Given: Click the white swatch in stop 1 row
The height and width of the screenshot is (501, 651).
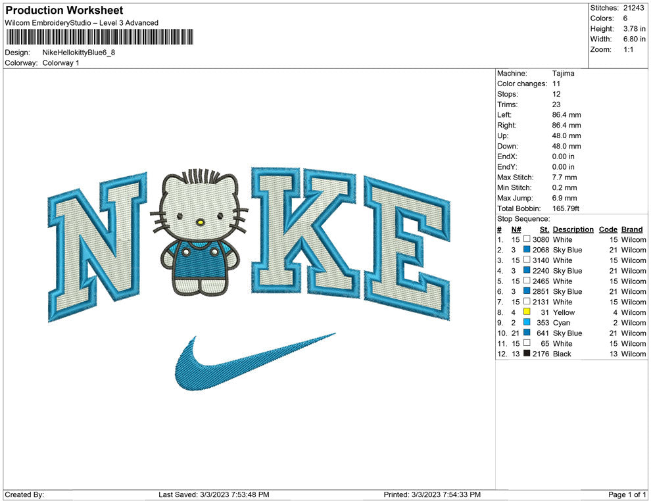Looking at the screenshot, I should 527,239.
